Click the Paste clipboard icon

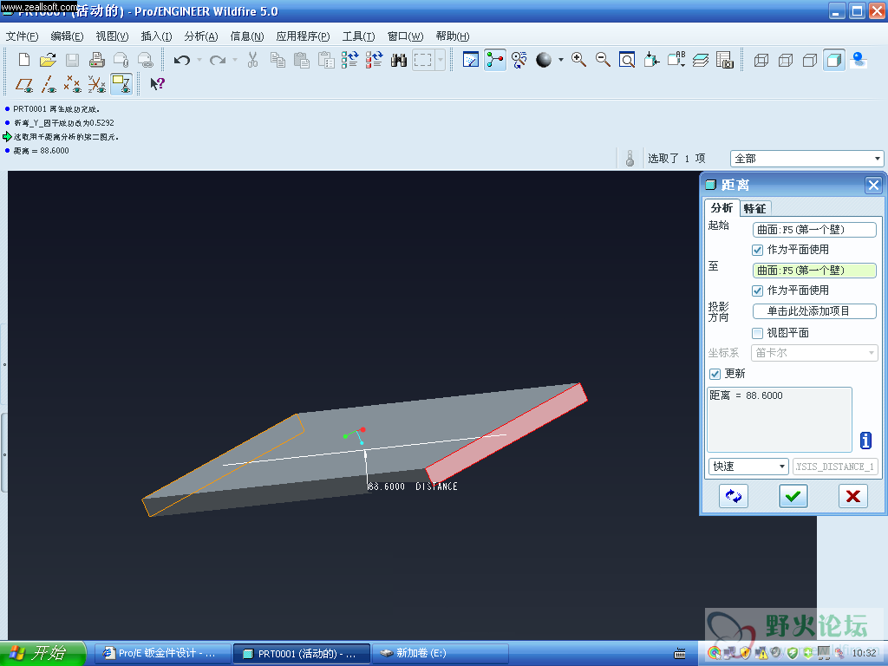tap(301, 60)
